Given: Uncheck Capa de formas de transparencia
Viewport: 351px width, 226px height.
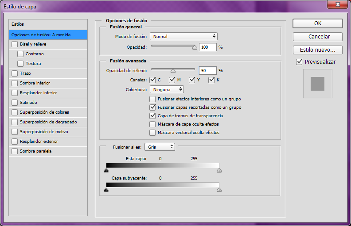Looking at the screenshot, I should [x=152, y=116].
